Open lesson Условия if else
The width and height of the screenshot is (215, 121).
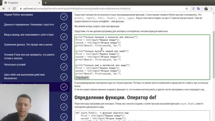point(29,56)
